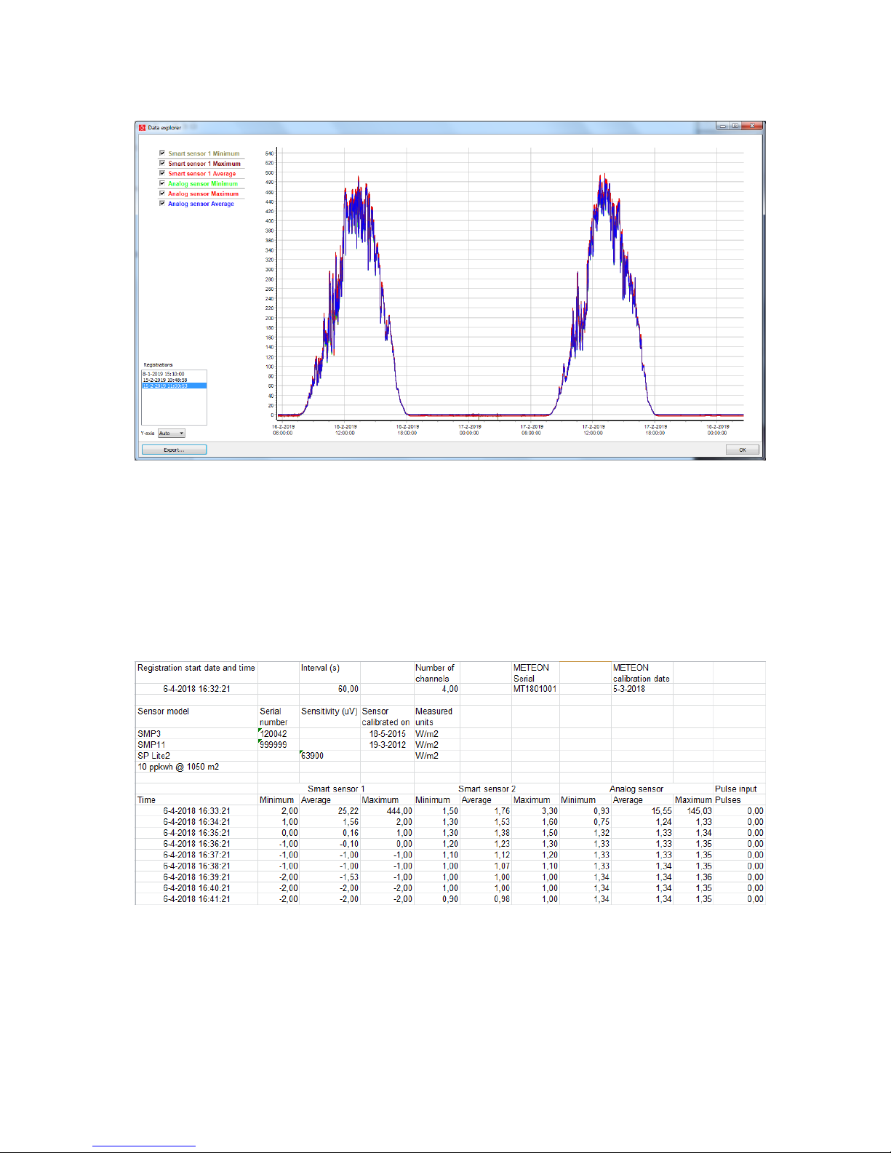Uncheck Smart sensor 1 Minimum series

pyautogui.click(x=162, y=153)
